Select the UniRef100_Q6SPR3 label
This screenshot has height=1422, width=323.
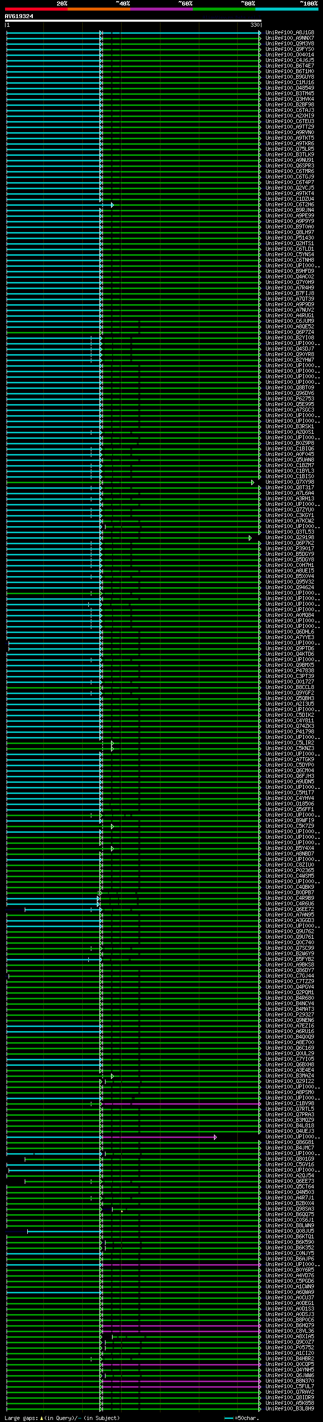(290, 165)
